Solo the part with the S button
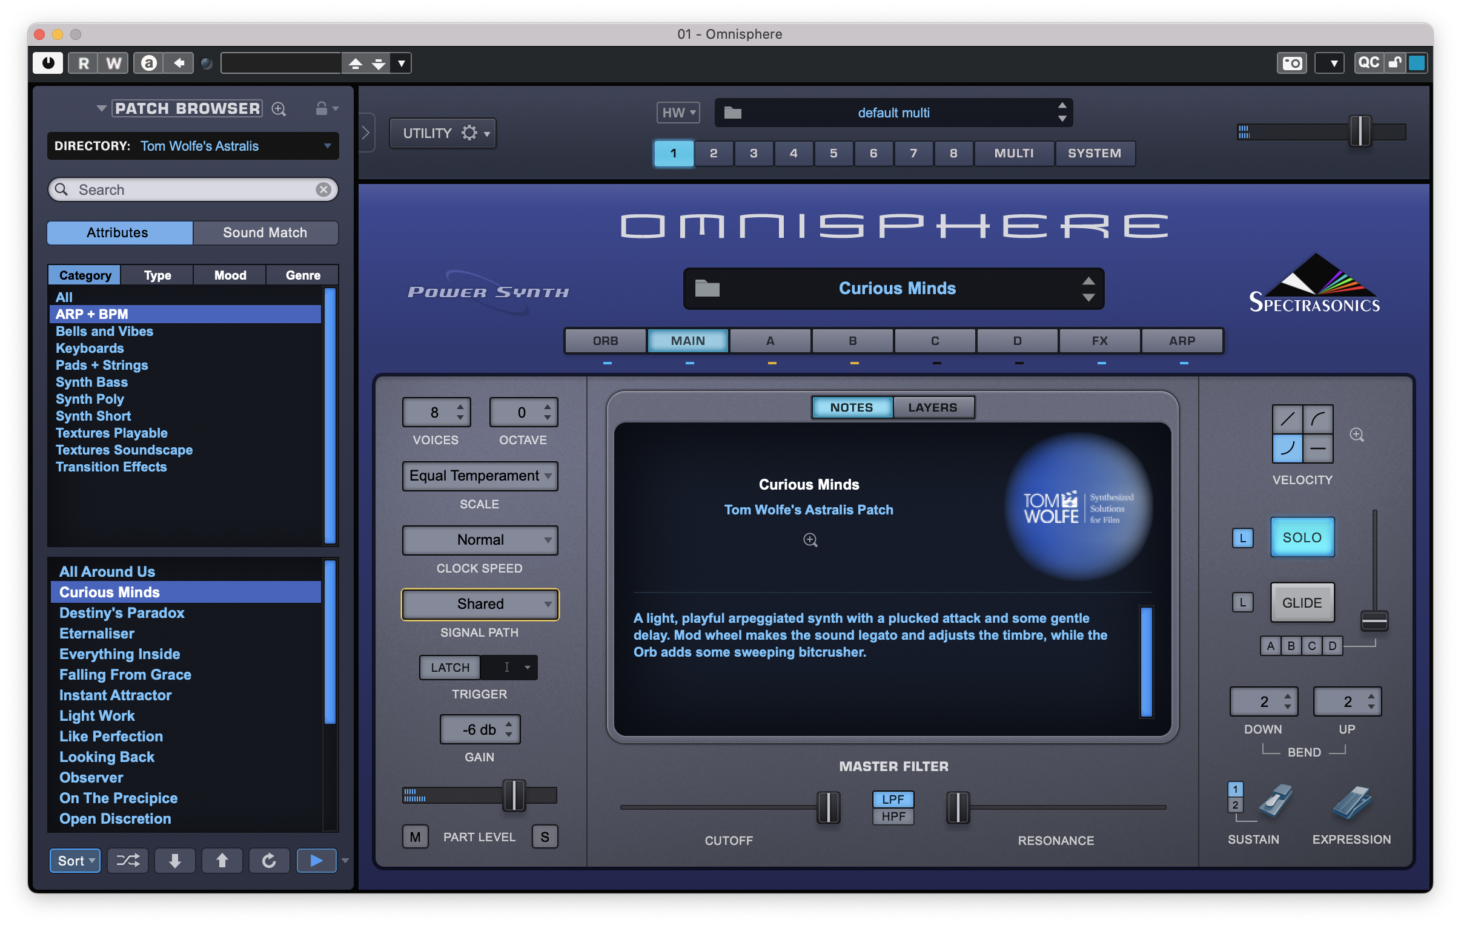This screenshot has width=1461, height=926. [x=545, y=838]
